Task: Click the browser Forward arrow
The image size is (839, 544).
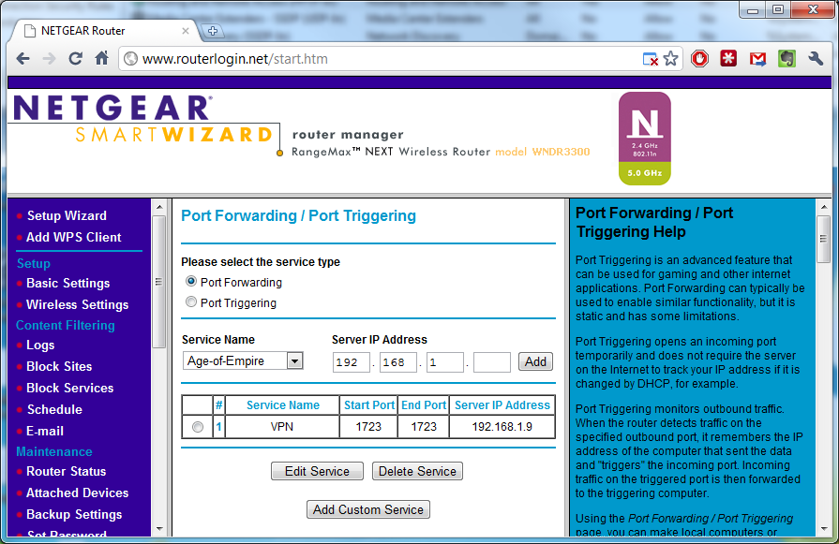Action: tap(49, 58)
